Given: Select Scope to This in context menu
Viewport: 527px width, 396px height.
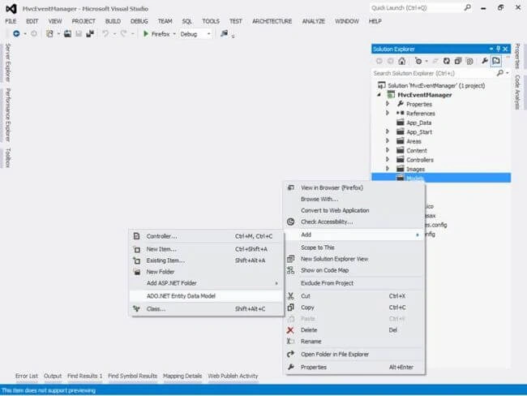Looking at the screenshot, I should pyautogui.click(x=354, y=247).
